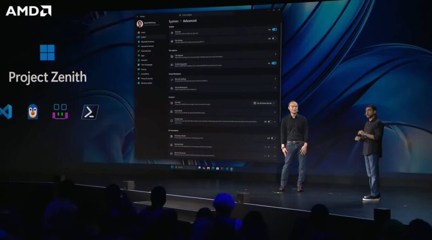Image resolution: width=432 pixels, height=240 pixels.
Task: Open Windows Update in the sidebar
Action: (x=146, y=83)
